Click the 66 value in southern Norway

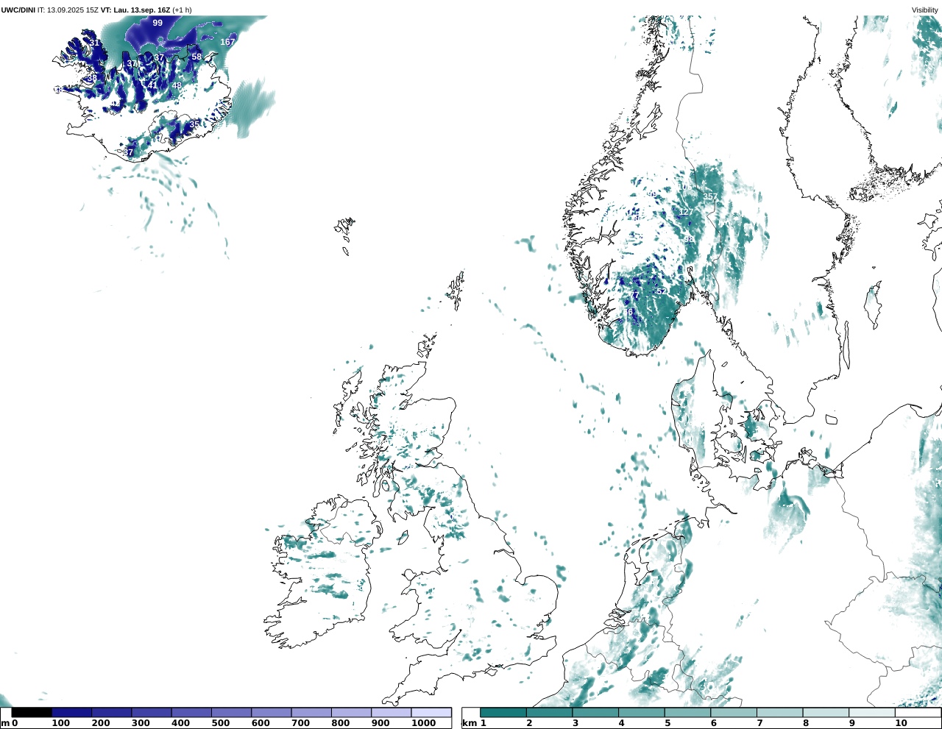tap(628, 312)
